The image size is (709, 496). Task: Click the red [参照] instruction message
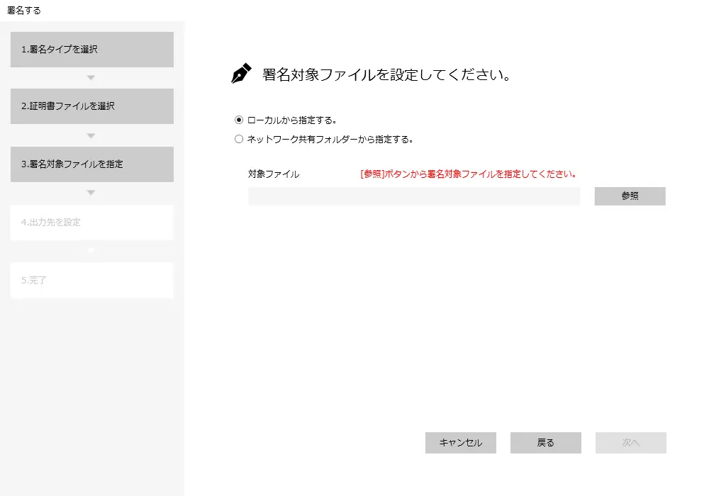(x=468, y=174)
